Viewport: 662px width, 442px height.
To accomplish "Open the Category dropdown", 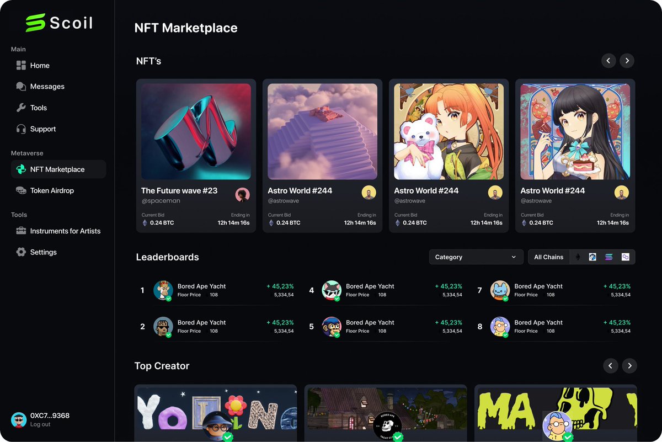I will (476, 257).
